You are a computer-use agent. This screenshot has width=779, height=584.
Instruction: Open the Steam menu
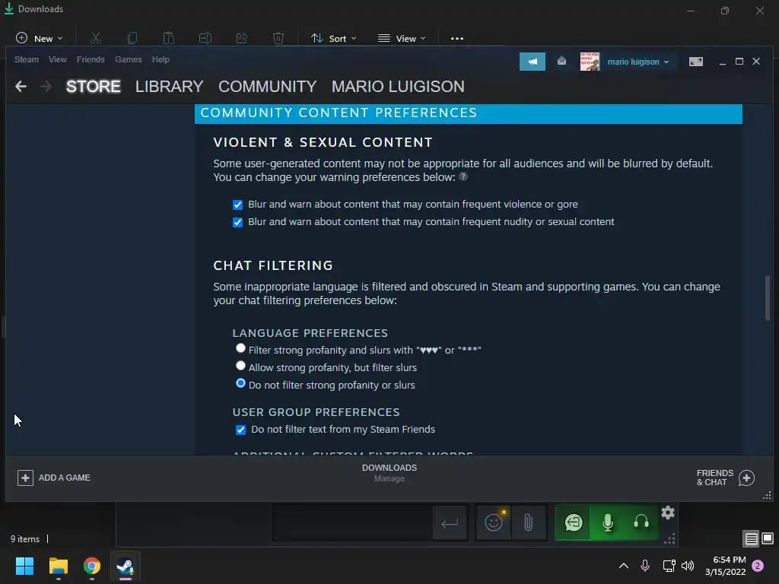click(x=27, y=59)
